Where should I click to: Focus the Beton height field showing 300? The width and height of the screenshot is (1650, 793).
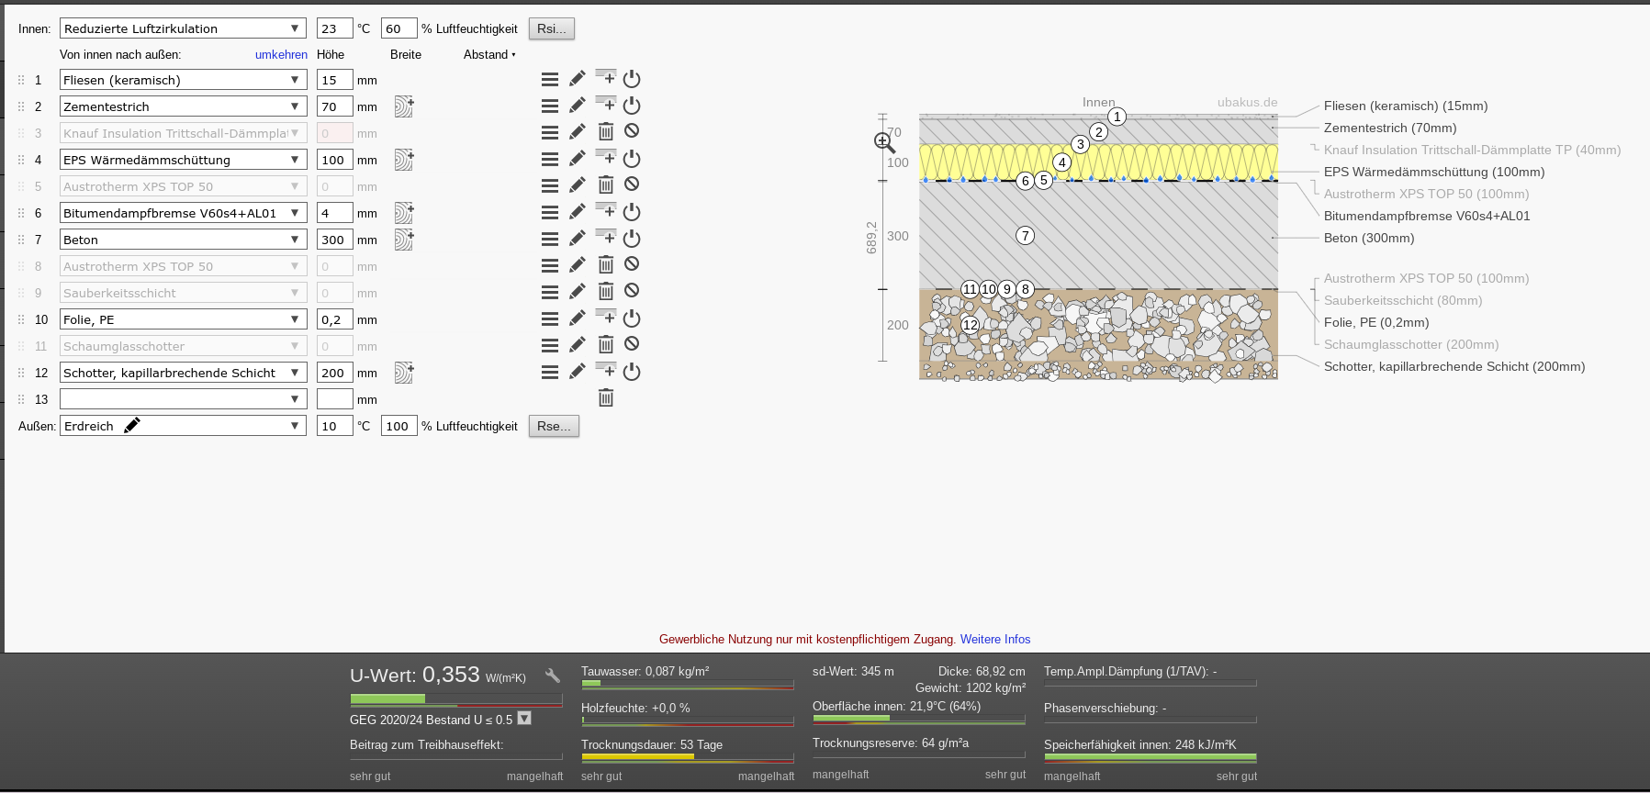(x=335, y=240)
